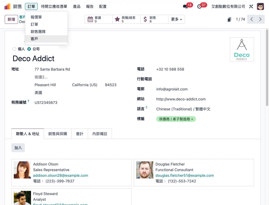
Task: Open the debug tools wrench icon
Action: (x=251, y=7)
